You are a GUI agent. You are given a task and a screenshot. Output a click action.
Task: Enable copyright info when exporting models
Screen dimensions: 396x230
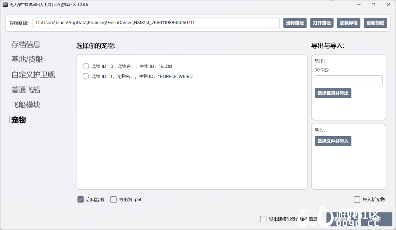click(x=263, y=219)
